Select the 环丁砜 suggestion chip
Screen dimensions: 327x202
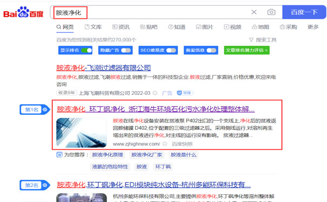click(163, 166)
